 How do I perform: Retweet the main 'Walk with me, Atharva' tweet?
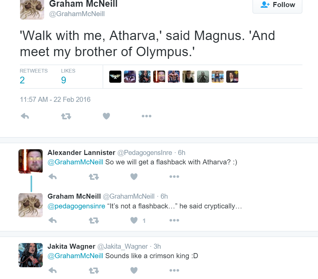(66, 116)
